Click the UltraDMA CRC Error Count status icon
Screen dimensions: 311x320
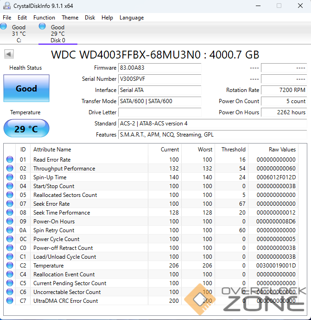pyautogui.click(x=10, y=301)
